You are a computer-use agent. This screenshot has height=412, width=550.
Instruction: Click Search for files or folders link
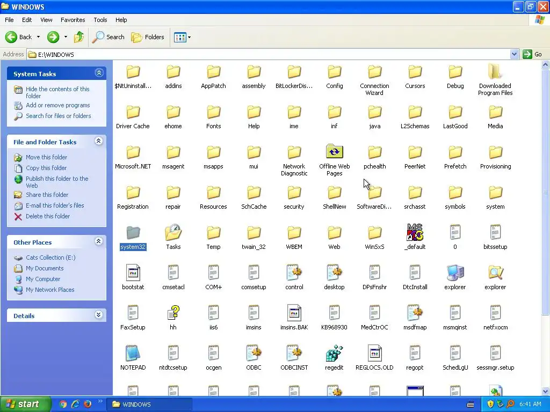coord(58,116)
